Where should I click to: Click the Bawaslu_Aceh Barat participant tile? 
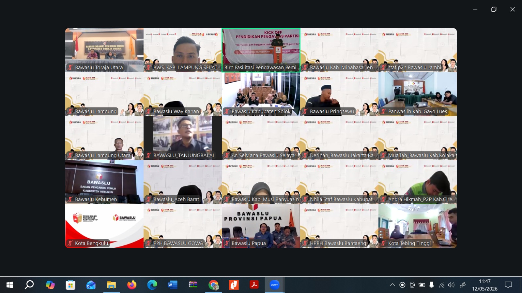pos(183,182)
